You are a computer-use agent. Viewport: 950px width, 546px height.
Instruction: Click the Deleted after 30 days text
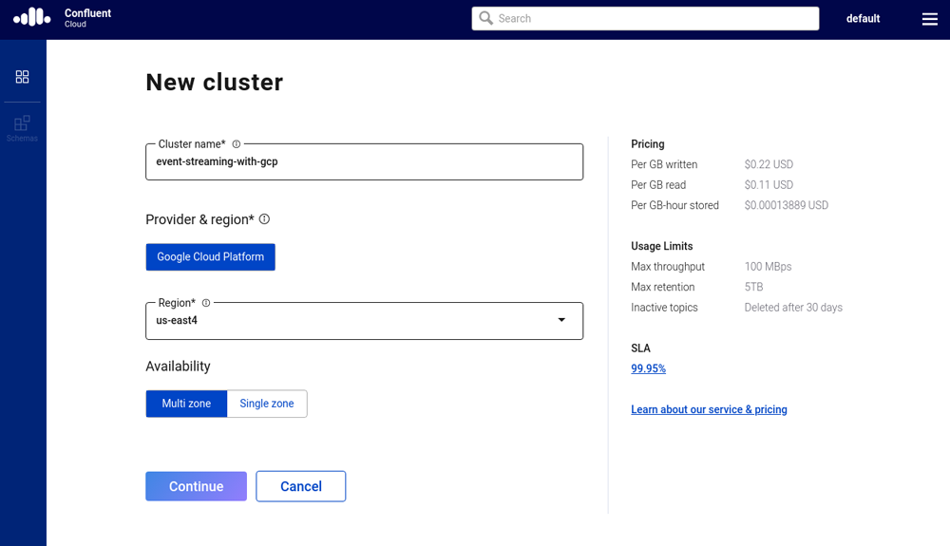point(793,308)
